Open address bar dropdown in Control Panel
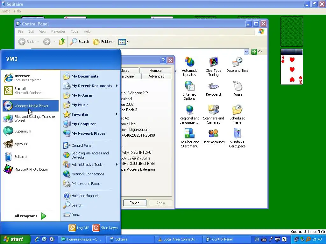Screen dimensions: 326x244 click(x=246, y=52)
